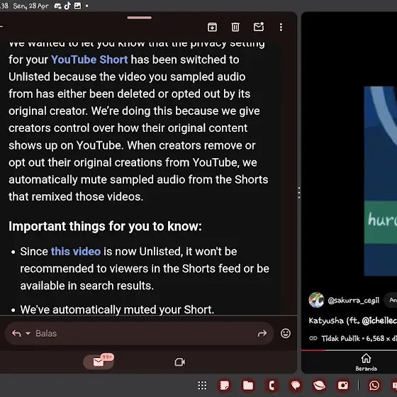Launch Messages app from taskbar
The width and height of the screenshot is (397, 397).
tap(296, 386)
